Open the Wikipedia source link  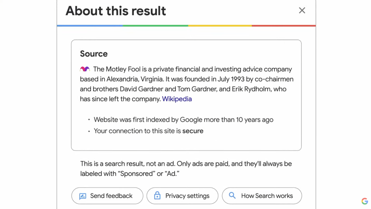pyautogui.click(x=177, y=99)
